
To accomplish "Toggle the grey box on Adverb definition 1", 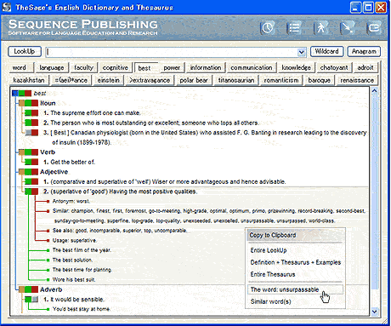I will pos(35,299).
